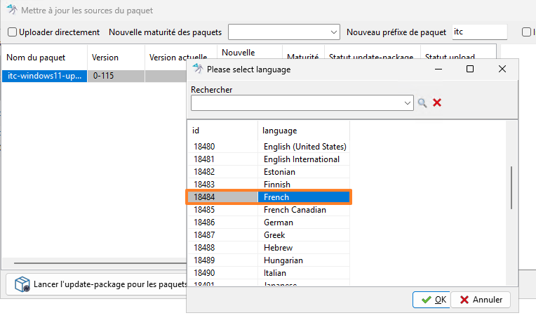The height and width of the screenshot is (325, 536).
Task: Click the red X clear-search icon
Action: 437,102
